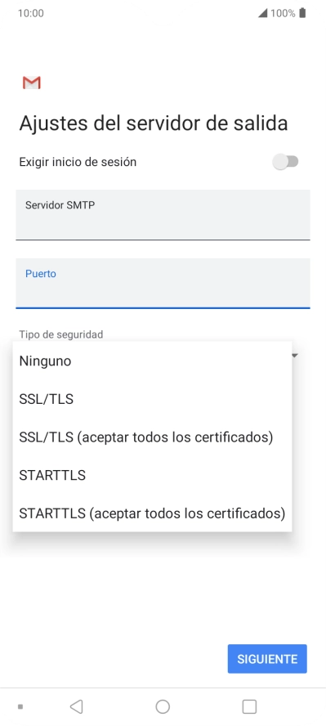Screen dimensions: 326x726
Task: Tap the battery icon in status bar
Action: (x=302, y=13)
